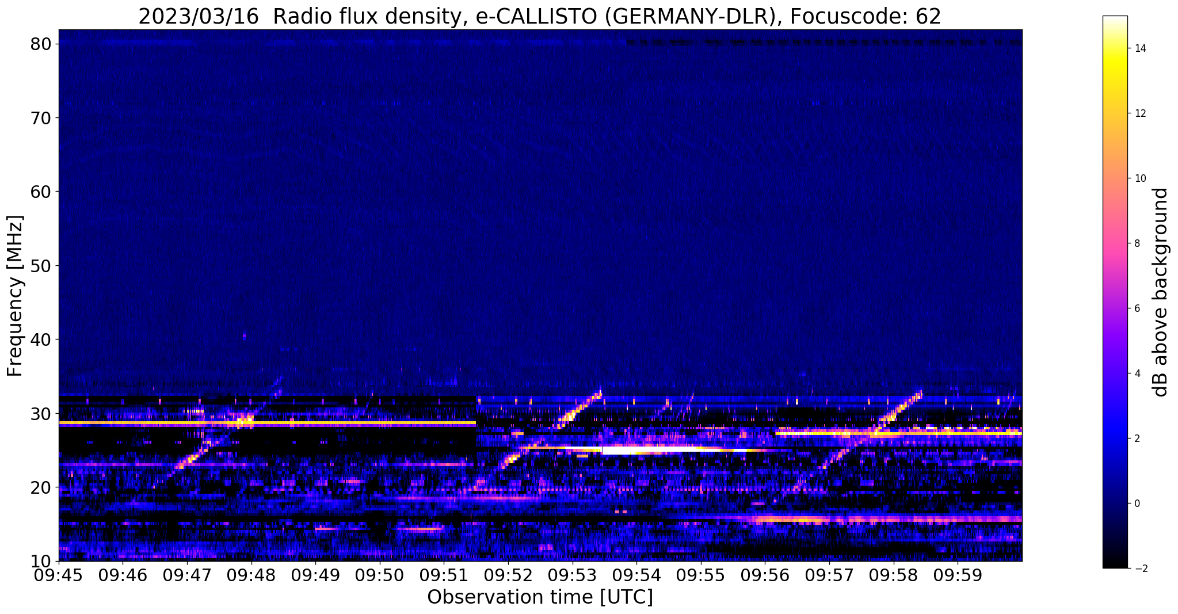This screenshot has width=1178, height=614.
Task: Click the colorbar tick value 0
Action: (x=1137, y=504)
